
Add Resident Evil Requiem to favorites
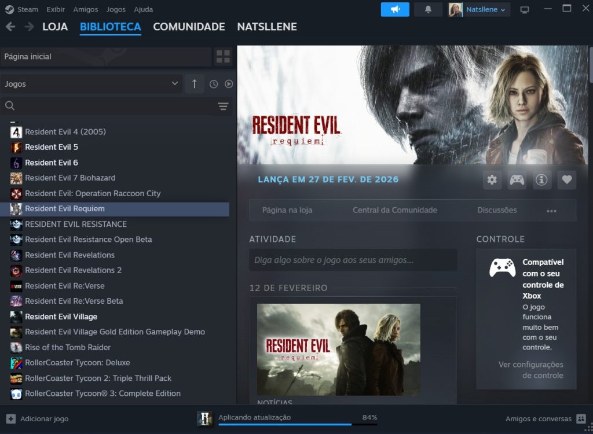coord(566,180)
